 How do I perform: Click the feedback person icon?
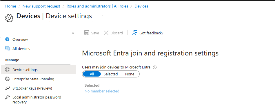(x=134, y=33)
